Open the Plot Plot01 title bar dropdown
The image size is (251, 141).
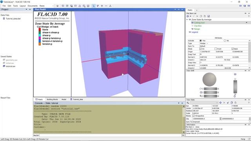pyautogui.click(x=175, y=9)
